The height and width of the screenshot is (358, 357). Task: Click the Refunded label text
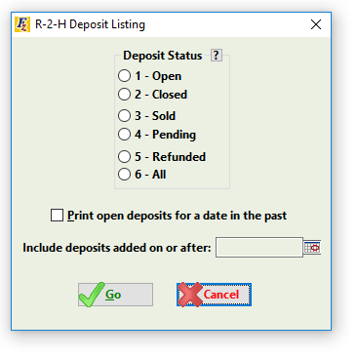point(179,157)
